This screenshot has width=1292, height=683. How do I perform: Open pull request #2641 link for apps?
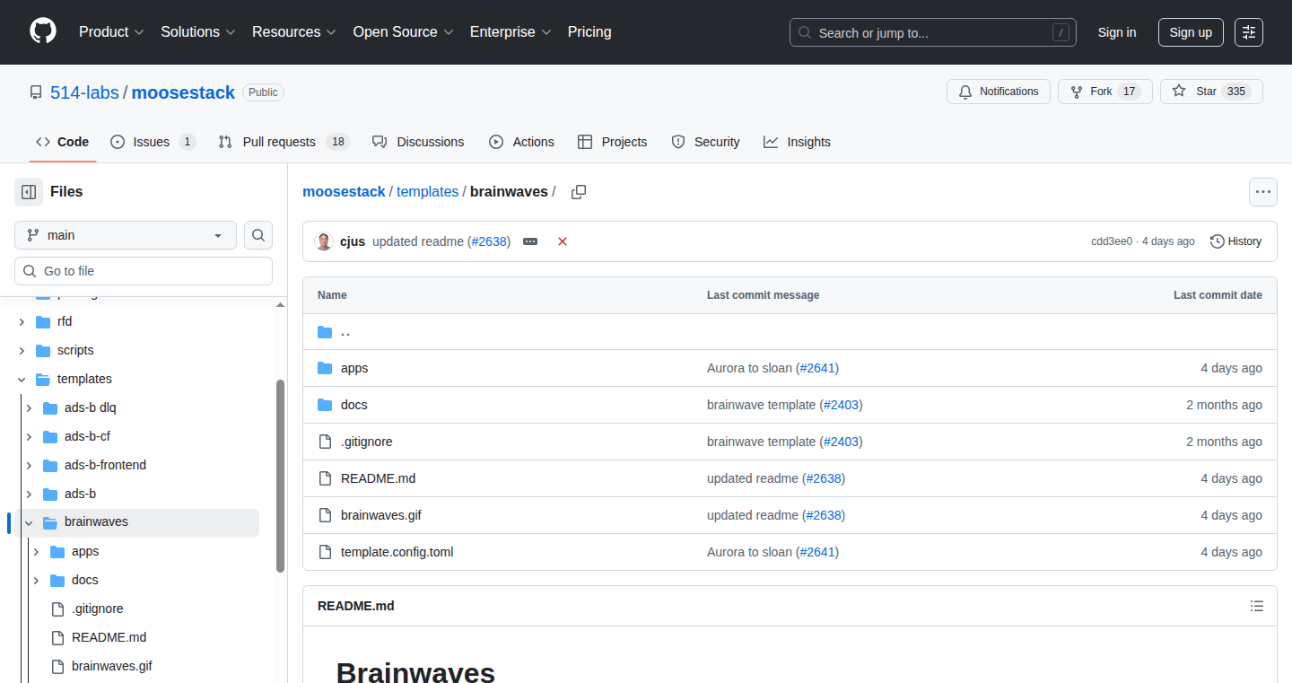tap(817, 368)
